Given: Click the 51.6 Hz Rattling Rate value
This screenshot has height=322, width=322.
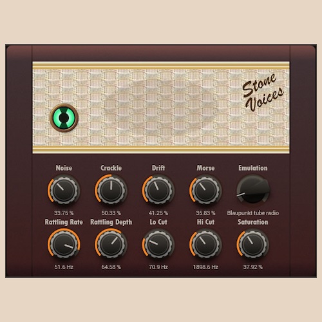Looking at the screenshot, I should coord(64,267).
